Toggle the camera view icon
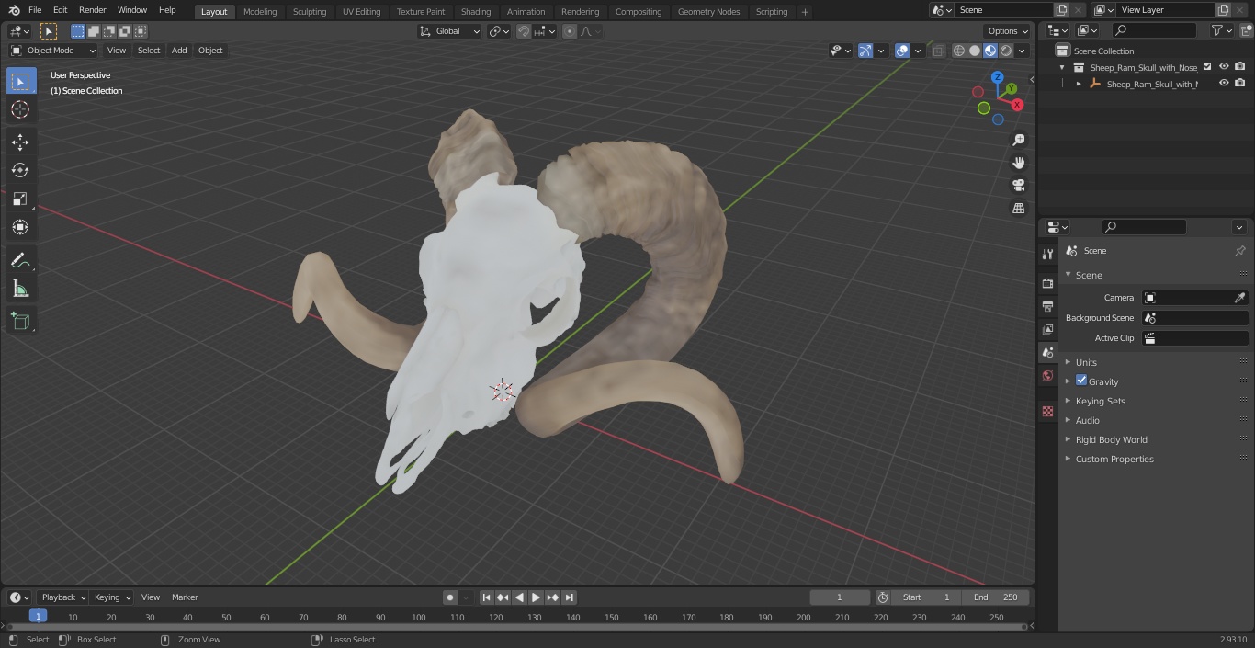The width and height of the screenshot is (1255, 648). [1018, 186]
